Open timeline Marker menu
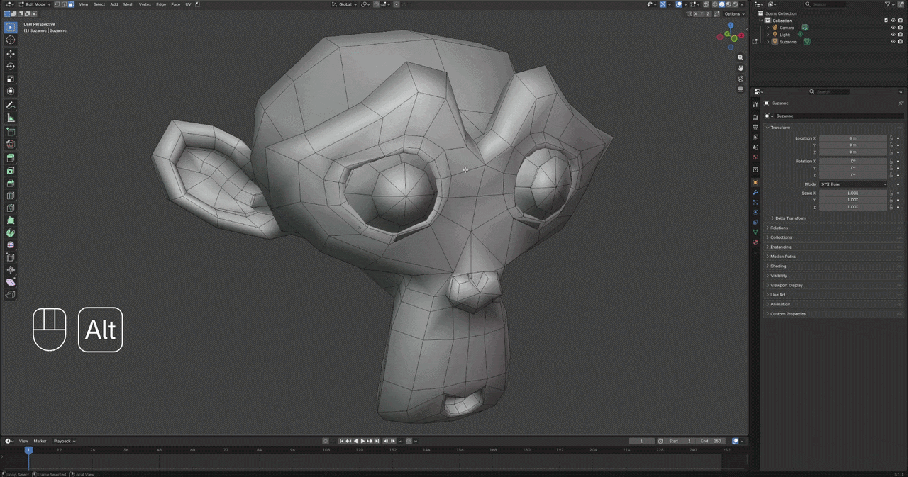 tap(40, 441)
